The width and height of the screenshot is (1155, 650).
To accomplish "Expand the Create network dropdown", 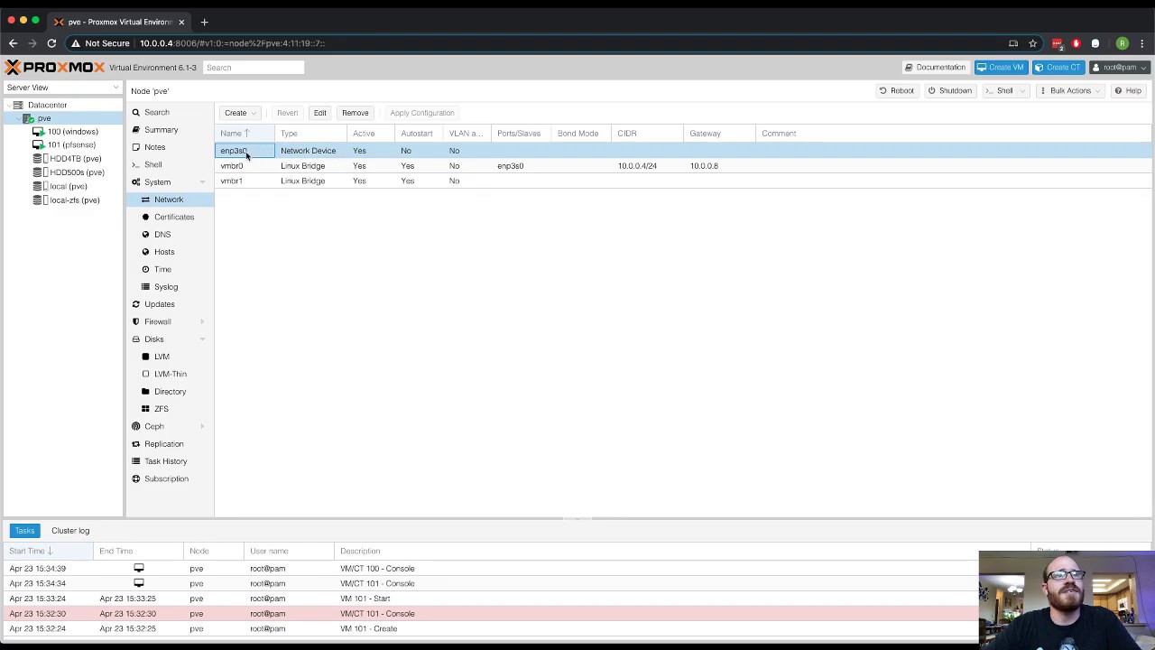I will 240,113.
